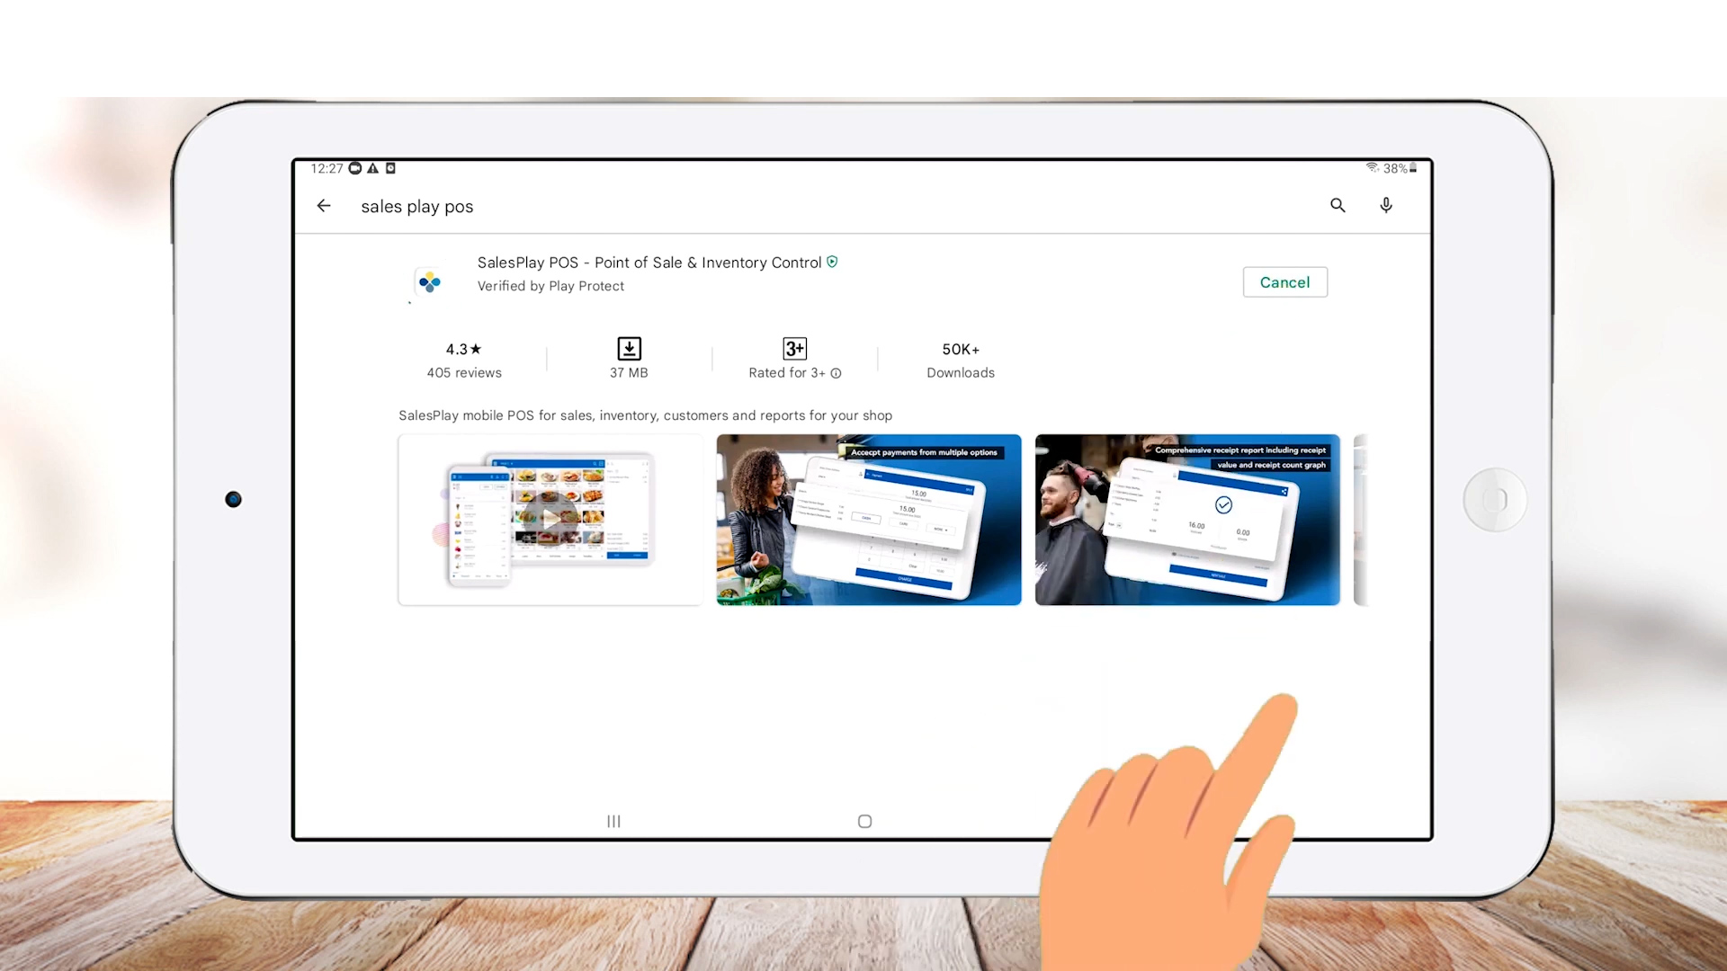Open the Comprehensive receipt report screenshot
Image resolution: width=1727 pixels, height=971 pixels.
click(1187, 520)
